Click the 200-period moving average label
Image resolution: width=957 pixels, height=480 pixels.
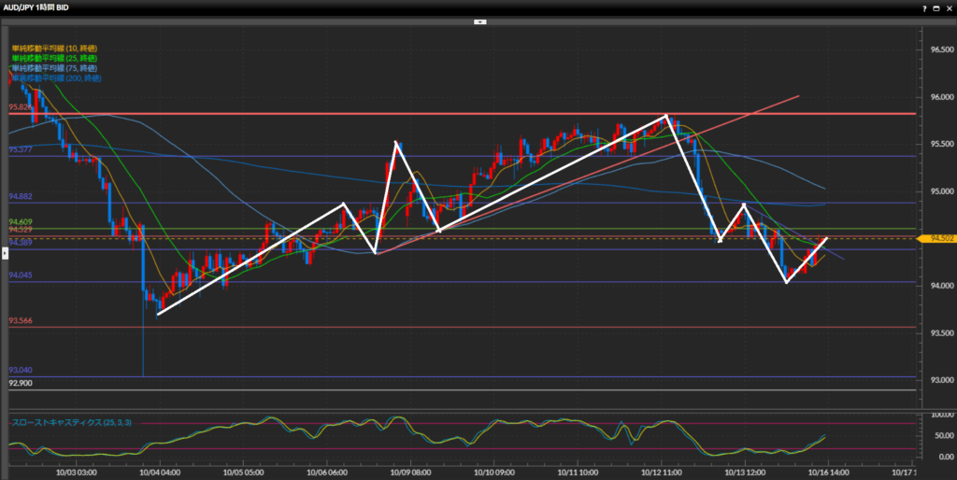(x=56, y=78)
